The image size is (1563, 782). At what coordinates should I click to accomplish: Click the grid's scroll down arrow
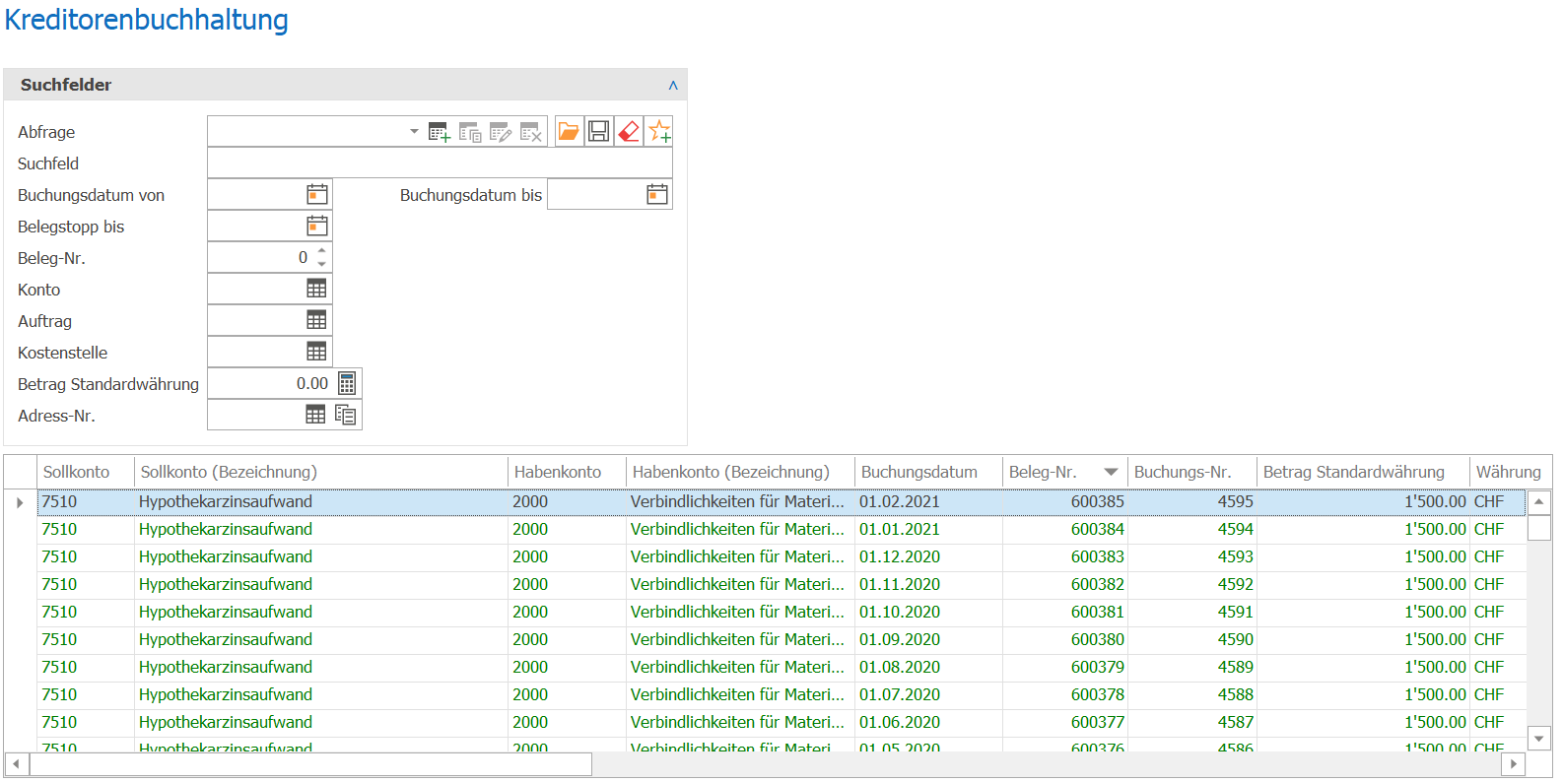point(1539,739)
